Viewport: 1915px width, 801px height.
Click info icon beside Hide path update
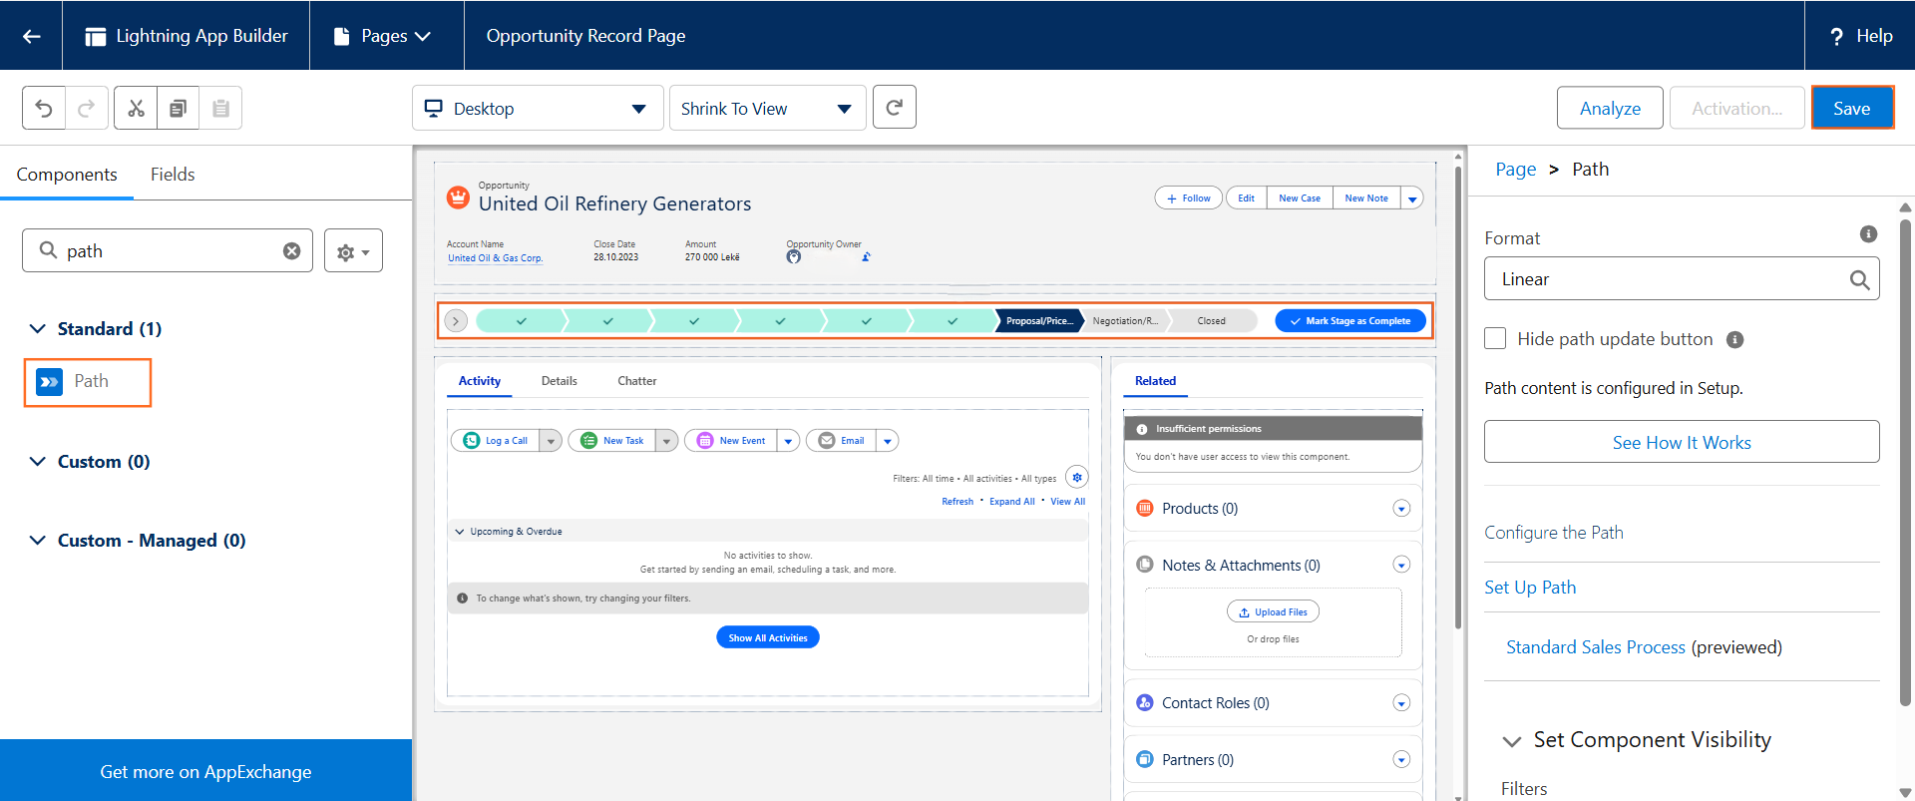(x=1734, y=339)
